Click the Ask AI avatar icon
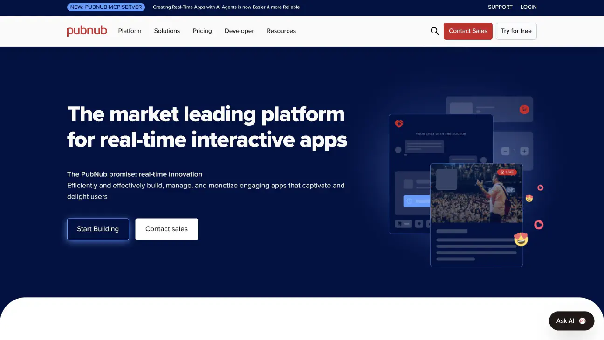The image size is (604, 340). [x=582, y=321]
